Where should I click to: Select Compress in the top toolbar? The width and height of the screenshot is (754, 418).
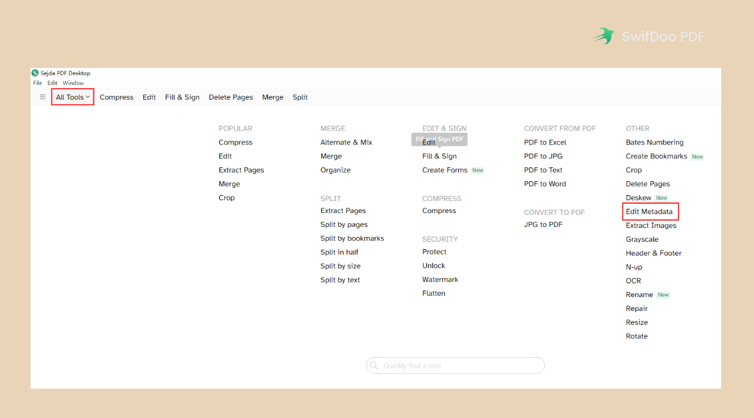coord(116,97)
